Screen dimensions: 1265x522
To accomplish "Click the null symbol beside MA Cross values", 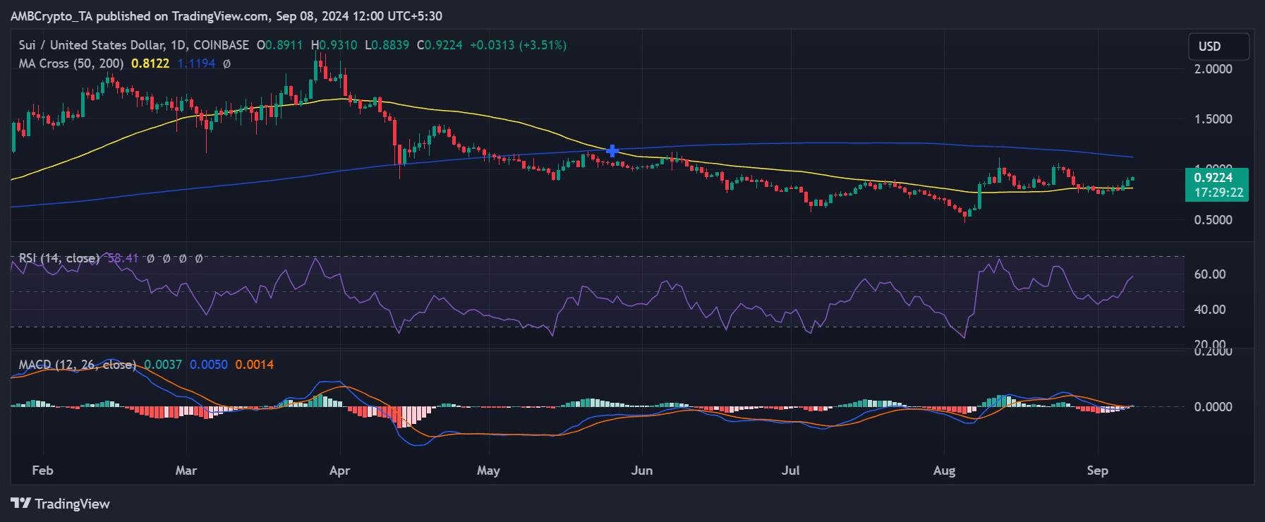I will point(226,63).
